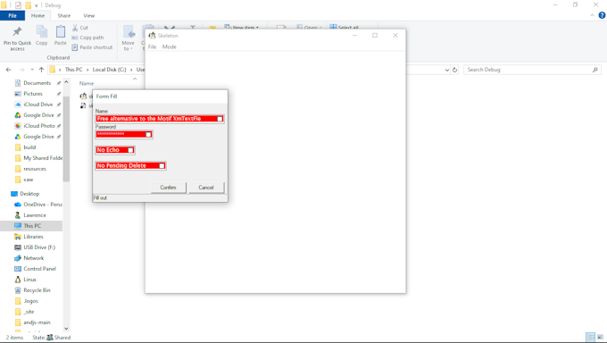Click the Paste shortcut icon
Screen dimensions: 607x343
[75, 47]
